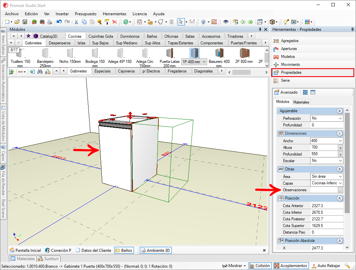Image resolution: width=356 pixels, height=270 pixels.
Task: Open the Archivo menu
Action: [12, 14]
